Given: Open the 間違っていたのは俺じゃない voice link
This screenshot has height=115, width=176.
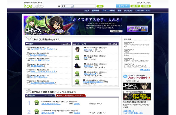Looking at the screenshot, I should pos(43,72).
